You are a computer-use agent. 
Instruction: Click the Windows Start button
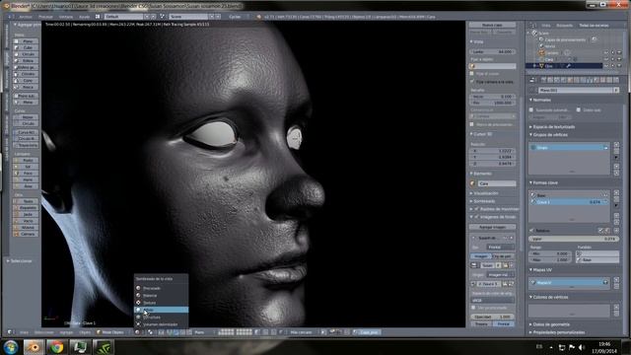[11, 347]
